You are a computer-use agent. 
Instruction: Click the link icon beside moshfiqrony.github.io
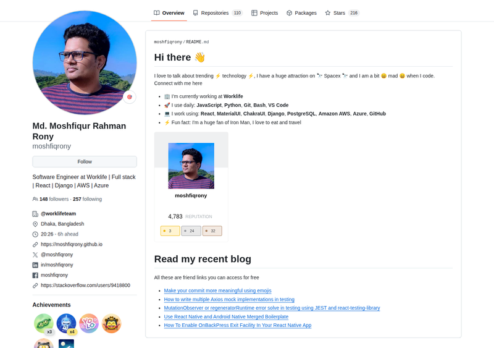click(35, 245)
